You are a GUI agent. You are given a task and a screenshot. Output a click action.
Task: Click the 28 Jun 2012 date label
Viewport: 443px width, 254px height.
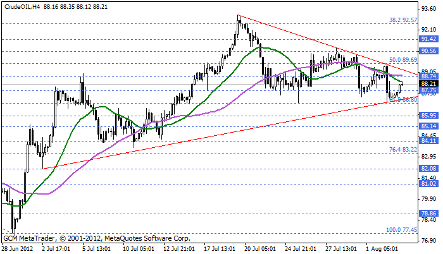click(x=18, y=249)
